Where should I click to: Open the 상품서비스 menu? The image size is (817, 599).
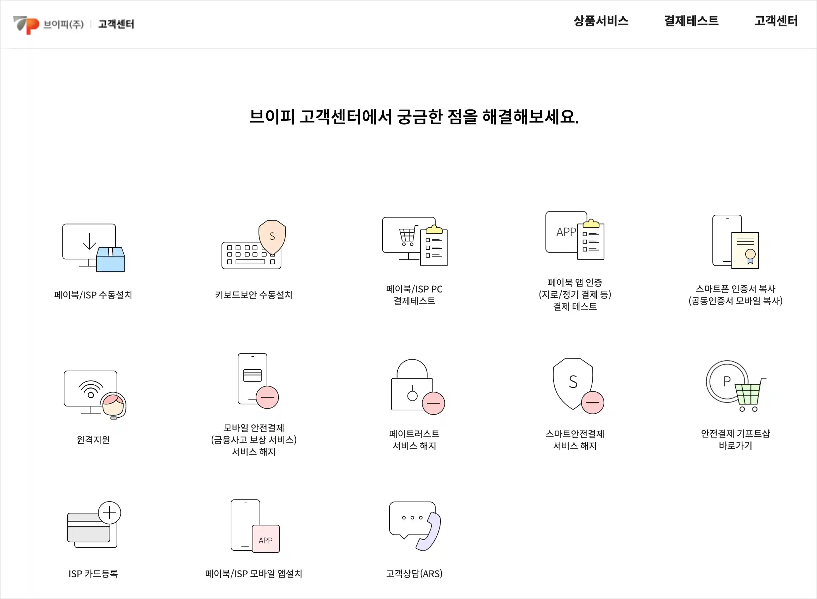601,21
